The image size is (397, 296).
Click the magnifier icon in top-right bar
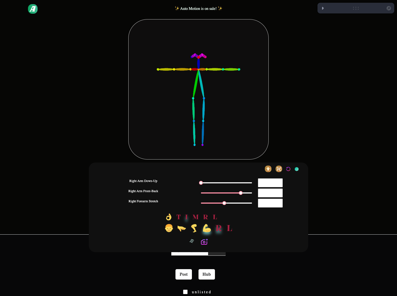[x=389, y=8]
